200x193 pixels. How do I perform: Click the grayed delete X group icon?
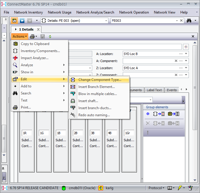(x=148, y=123)
